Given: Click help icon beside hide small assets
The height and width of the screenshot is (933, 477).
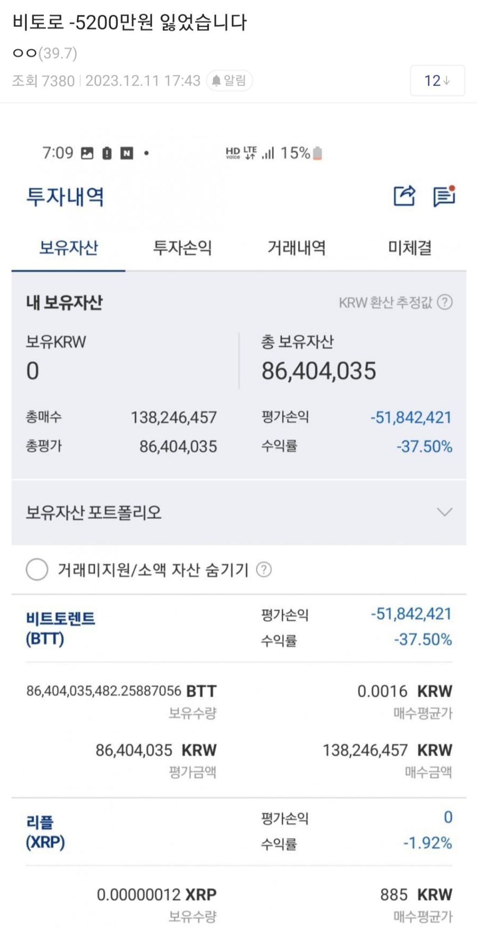Looking at the screenshot, I should [x=264, y=569].
